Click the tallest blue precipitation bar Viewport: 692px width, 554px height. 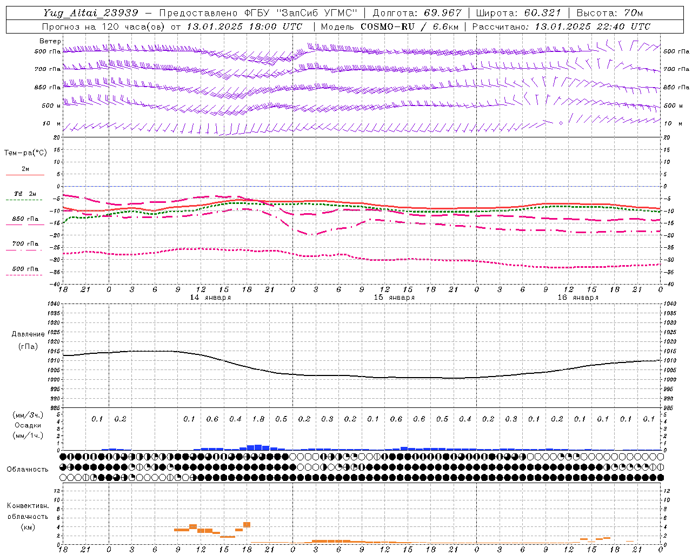point(258,447)
